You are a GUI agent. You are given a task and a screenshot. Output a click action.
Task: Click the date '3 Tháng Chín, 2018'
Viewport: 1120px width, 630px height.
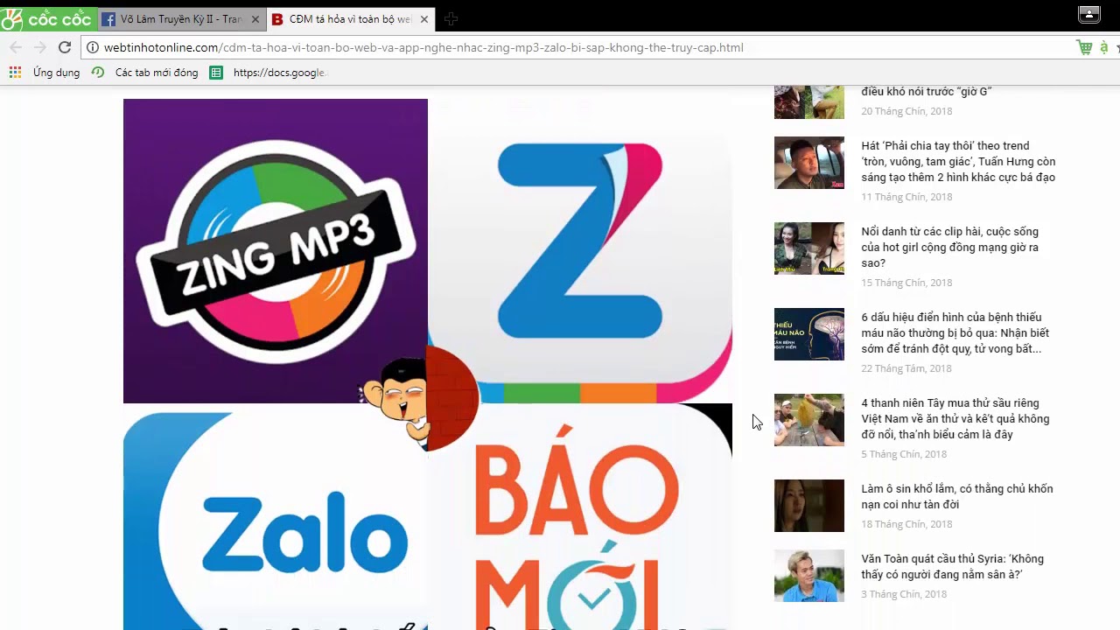click(904, 594)
